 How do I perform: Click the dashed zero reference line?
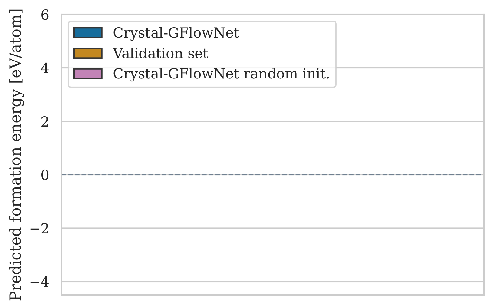pos(272,175)
